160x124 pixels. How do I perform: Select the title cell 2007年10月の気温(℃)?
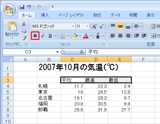tap(79, 67)
